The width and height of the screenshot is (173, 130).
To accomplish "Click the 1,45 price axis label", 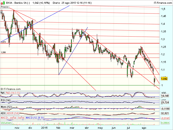I will point(163,16).
